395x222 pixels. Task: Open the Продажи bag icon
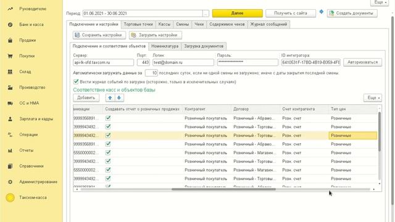pyautogui.click(x=10, y=40)
